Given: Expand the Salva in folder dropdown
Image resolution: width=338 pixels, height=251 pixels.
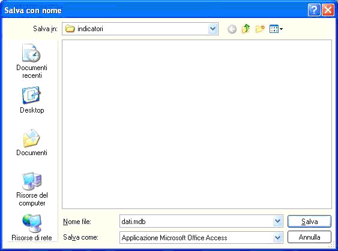Looking at the screenshot, I should coord(213,29).
